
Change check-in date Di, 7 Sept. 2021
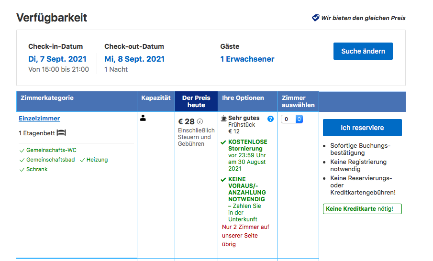pos(57,59)
